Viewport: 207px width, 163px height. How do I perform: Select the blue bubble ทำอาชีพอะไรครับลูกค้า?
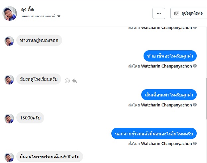point(170,56)
